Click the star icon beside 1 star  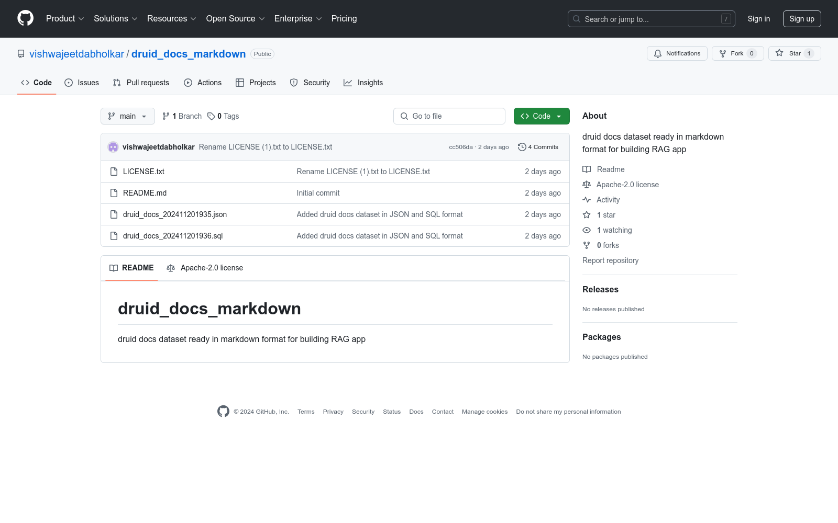[587, 215]
